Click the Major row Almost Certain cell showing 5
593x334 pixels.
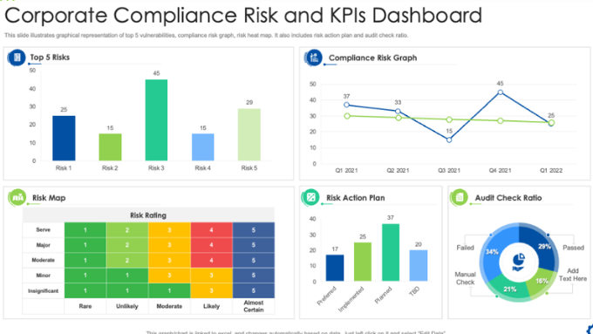[x=254, y=245]
